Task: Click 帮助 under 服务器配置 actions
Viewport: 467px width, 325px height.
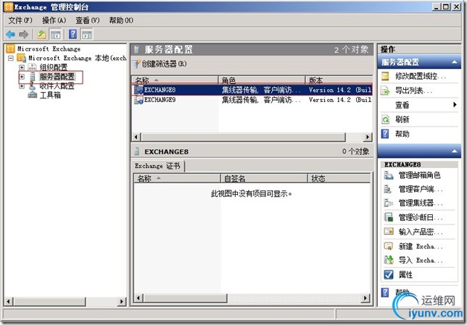Action: tap(402, 134)
